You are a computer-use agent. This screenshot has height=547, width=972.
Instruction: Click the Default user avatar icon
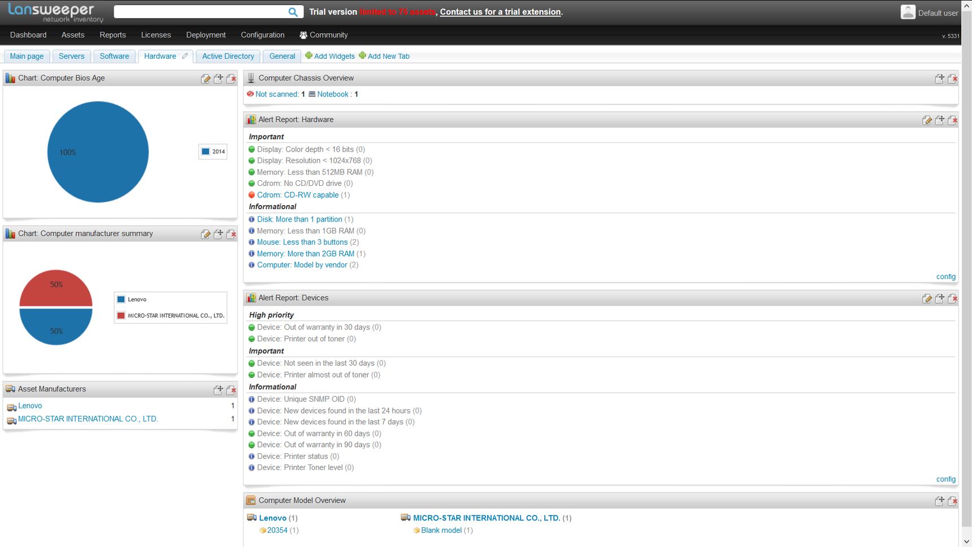pos(908,12)
